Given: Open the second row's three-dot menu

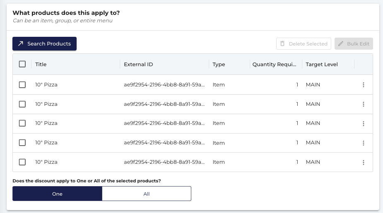Looking at the screenshot, I should coord(364,104).
